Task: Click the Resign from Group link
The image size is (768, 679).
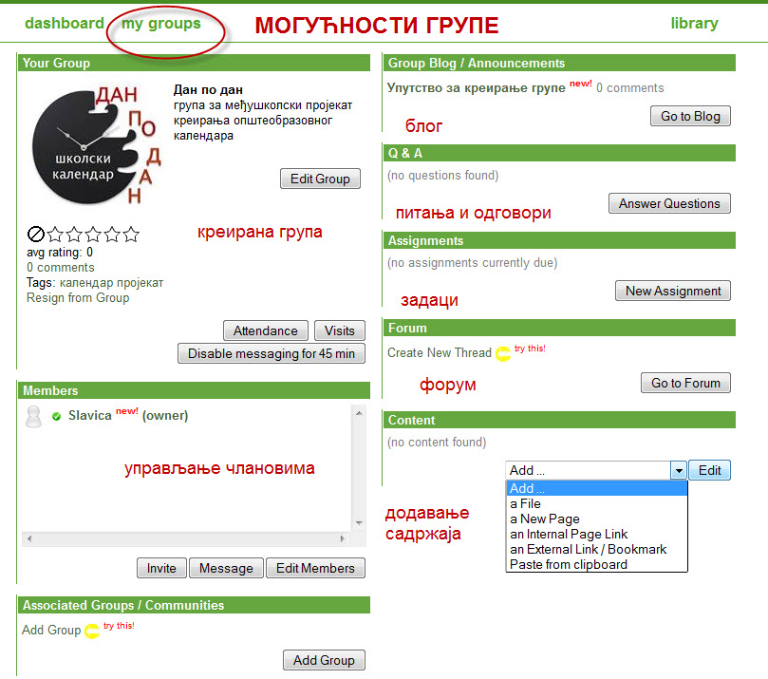Action: [x=78, y=297]
